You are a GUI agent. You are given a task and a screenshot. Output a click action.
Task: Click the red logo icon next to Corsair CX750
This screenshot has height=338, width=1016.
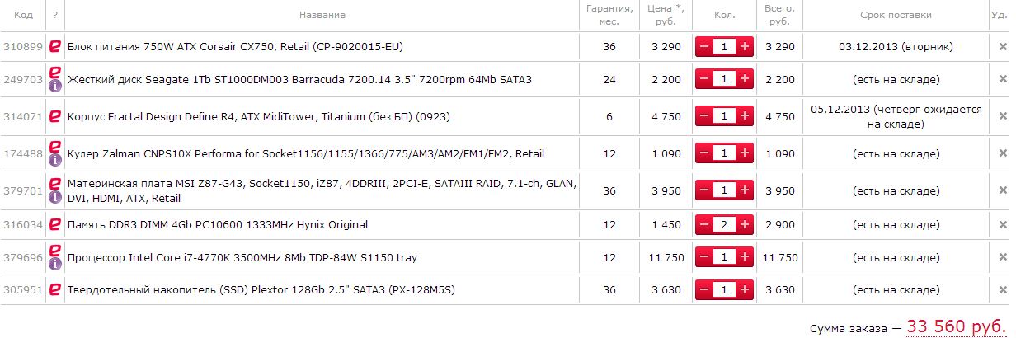pyautogui.click(x=55, y=47)
